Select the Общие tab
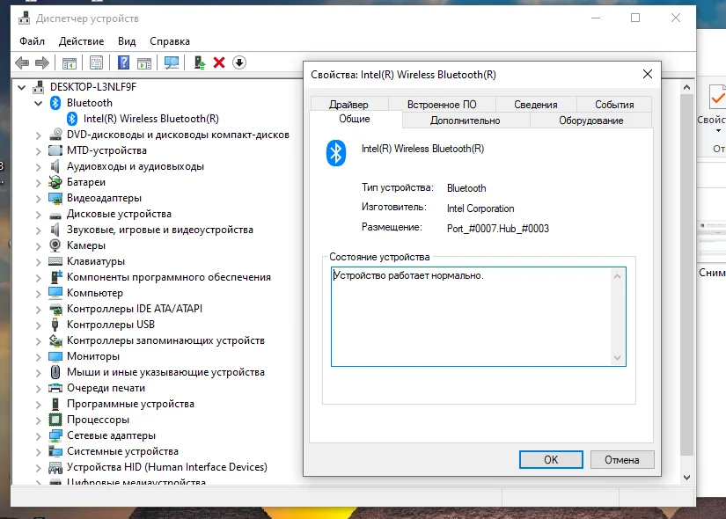The width and height of the screenshot is (726, 519). click(355, 119)
